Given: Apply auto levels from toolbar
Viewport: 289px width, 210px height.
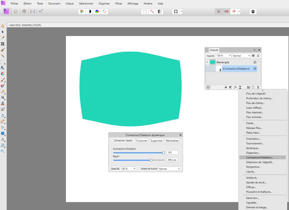Looking at the screenshot, I should (x=82, y=12).
